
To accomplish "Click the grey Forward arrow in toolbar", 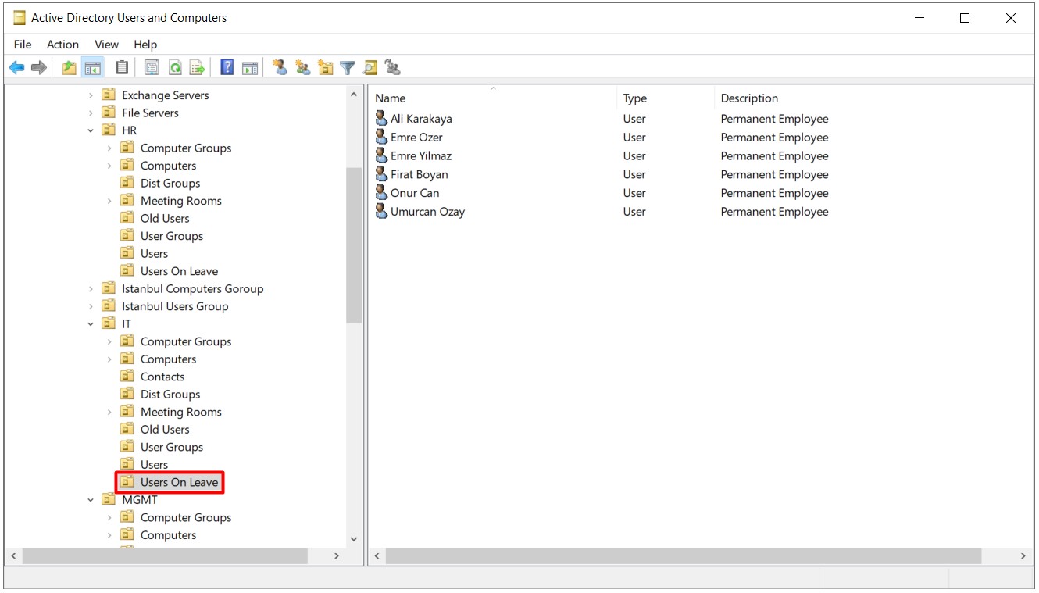I will pos(38,68).
